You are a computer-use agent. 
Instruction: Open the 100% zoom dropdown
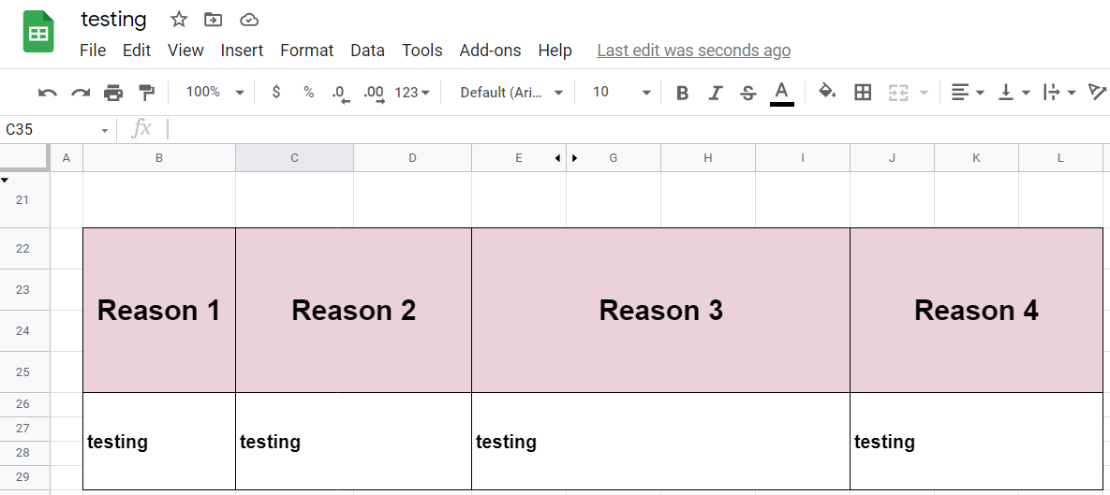pyautogui.click(x=215, y=92)
